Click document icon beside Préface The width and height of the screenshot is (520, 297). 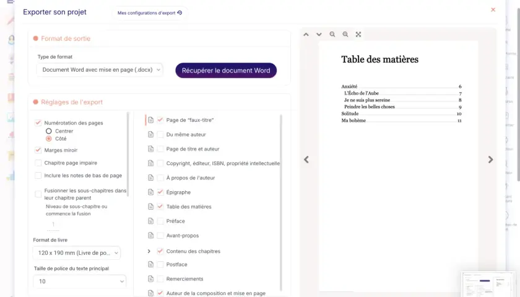click(151, 221)
